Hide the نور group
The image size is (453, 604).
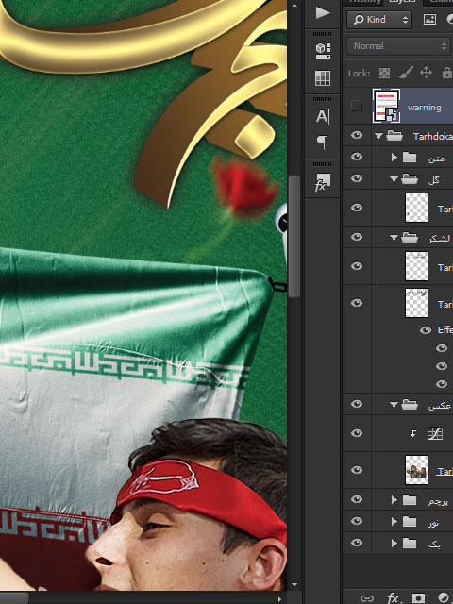point(357,521)
